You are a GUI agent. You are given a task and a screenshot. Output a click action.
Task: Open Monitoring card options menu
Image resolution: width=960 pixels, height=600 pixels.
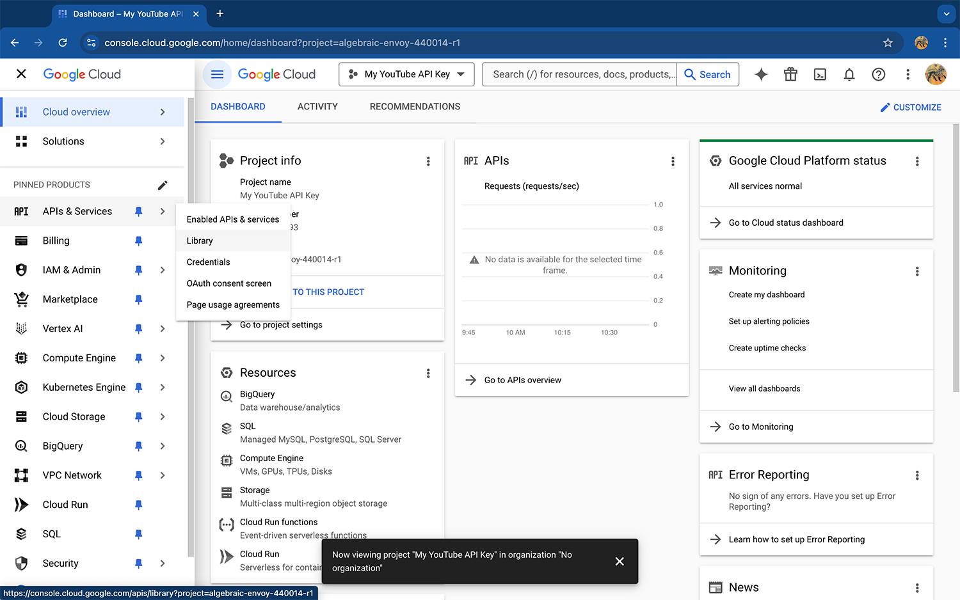pos(917,271)
